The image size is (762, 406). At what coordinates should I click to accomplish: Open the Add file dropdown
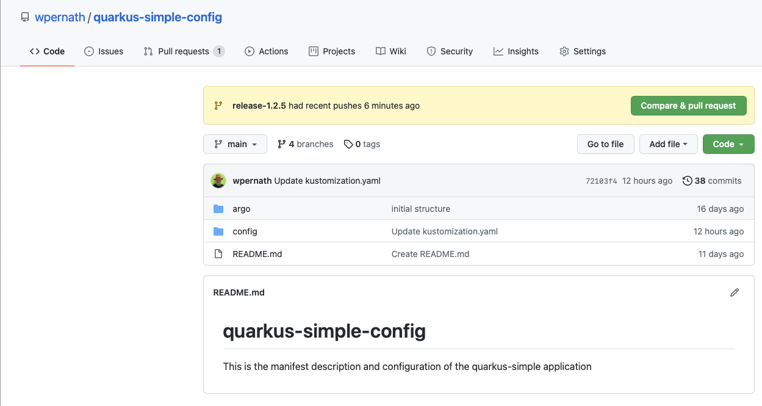[669, 144]
